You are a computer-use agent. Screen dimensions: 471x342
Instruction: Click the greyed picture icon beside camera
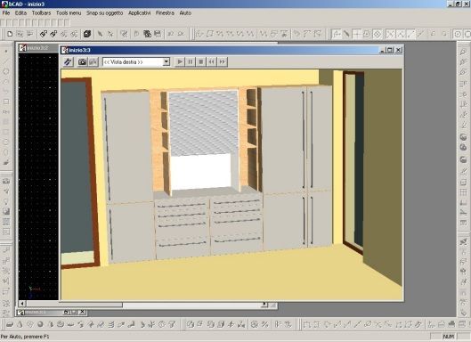[93, 62]
